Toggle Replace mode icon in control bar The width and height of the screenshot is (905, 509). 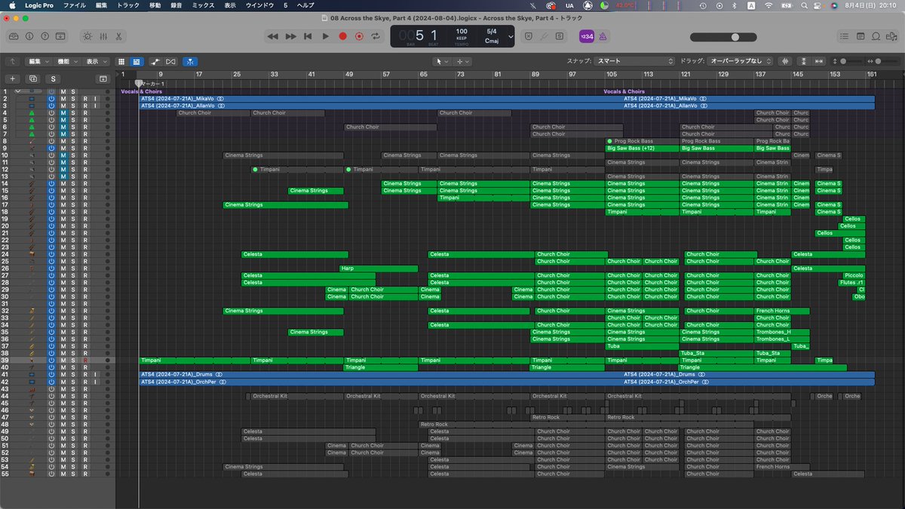(528, 36)
